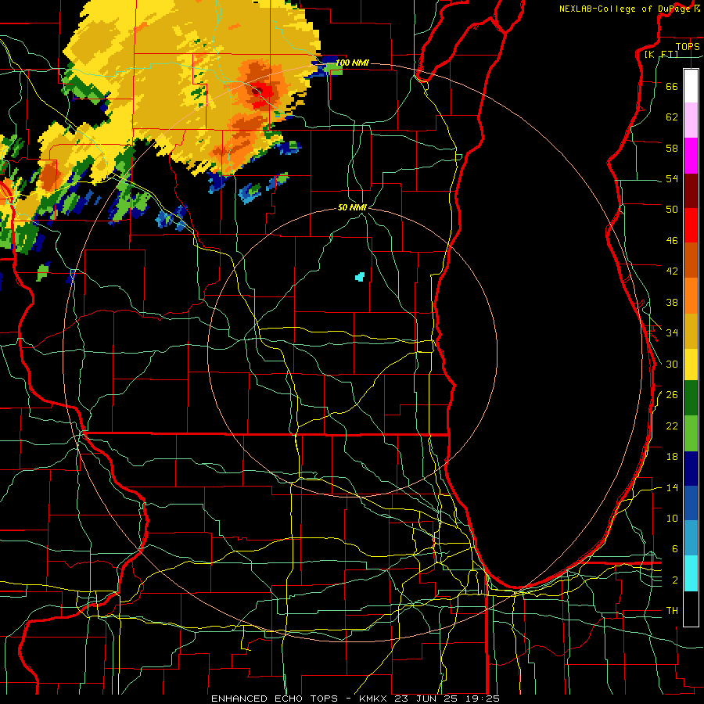This screenshot has width=704, height=704.
Task: Select the light green legend swatch
Action: coord(691,433)
